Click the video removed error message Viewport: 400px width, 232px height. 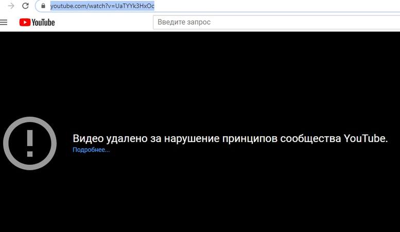(230, 139)
